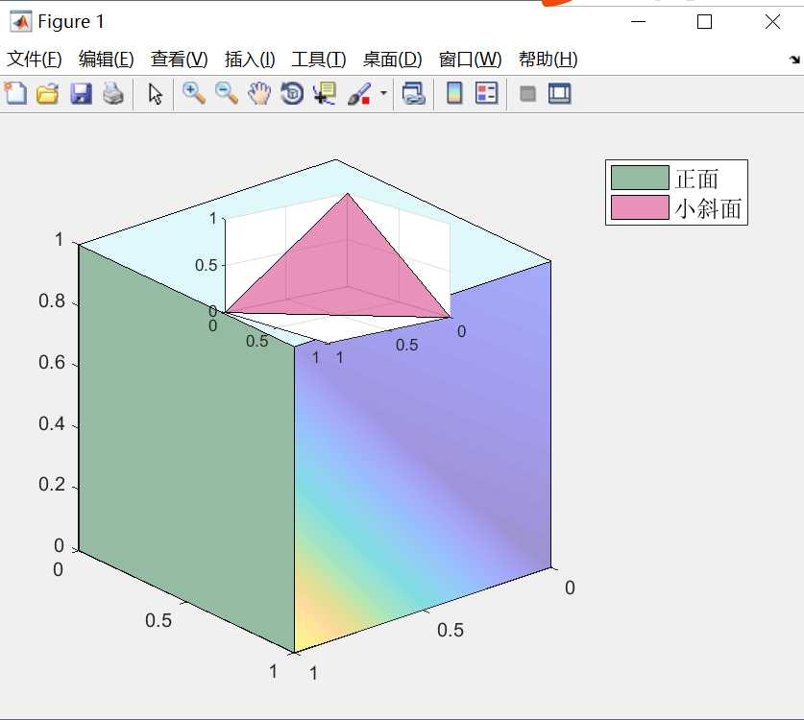The image size is (804, 720).
Task: Click the 0.2 tick label on the vertical axis
Action: pyautogui.click(x=52, y=484)
